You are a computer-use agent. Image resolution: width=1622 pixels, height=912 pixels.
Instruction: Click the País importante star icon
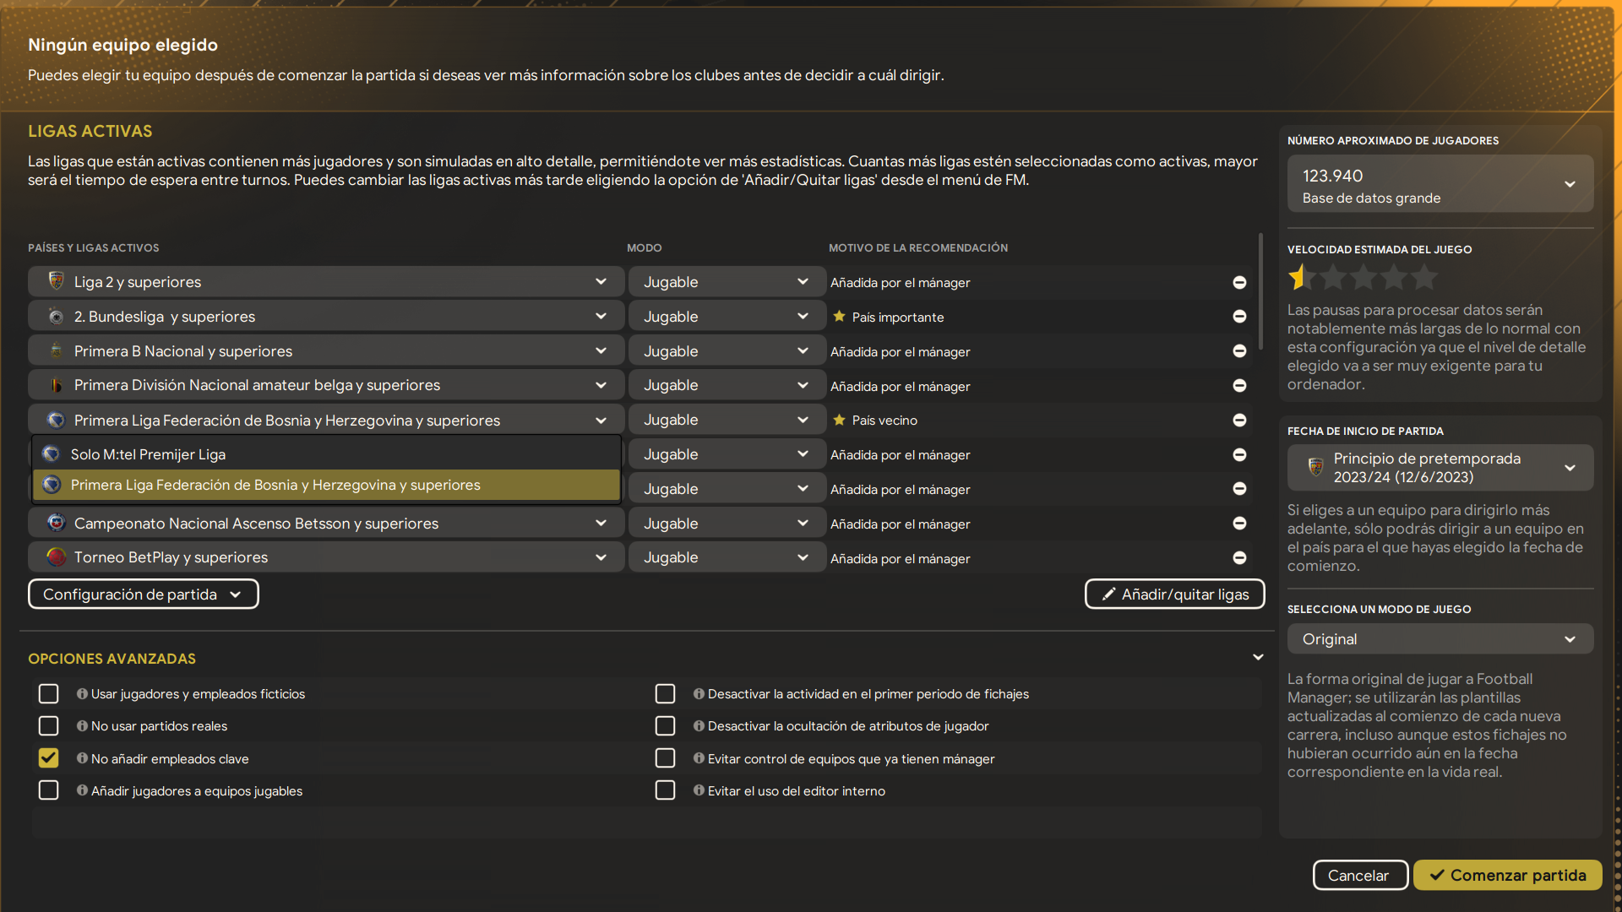click(x=839, y=317)
